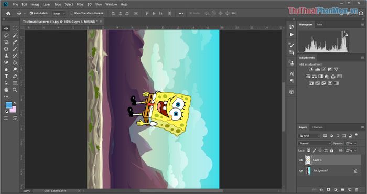Select the Horizontal Type tool
Screen dimensions: 367x194
(6, 76)
